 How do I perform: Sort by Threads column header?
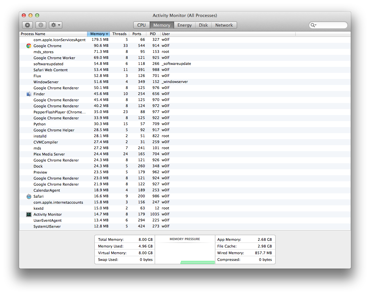[x=120, y=34]
